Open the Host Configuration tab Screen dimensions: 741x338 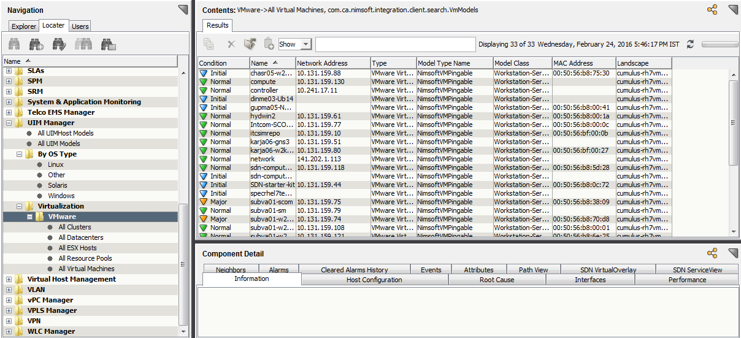coord(375,280)
